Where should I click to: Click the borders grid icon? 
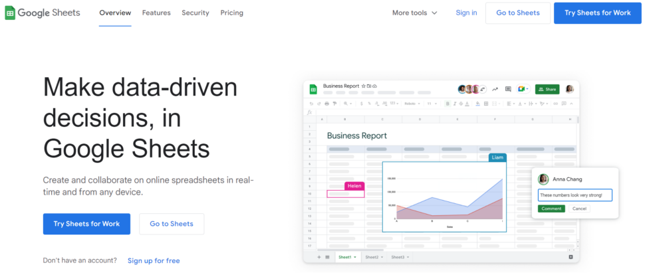pyautogui.click(x=486, y=104)
